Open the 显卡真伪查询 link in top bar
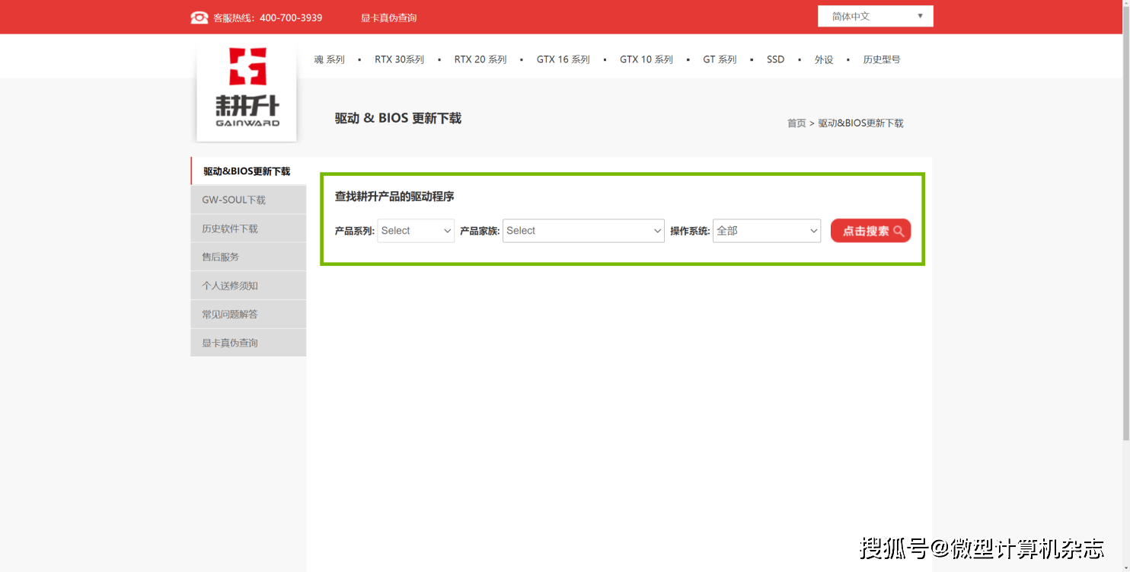The height and width of the screenshot is (572, 1130). pos(388,18)
